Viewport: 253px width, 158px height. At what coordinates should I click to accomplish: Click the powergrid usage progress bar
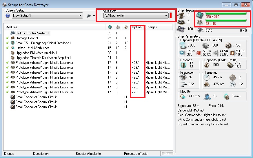(x=226, y=20)
